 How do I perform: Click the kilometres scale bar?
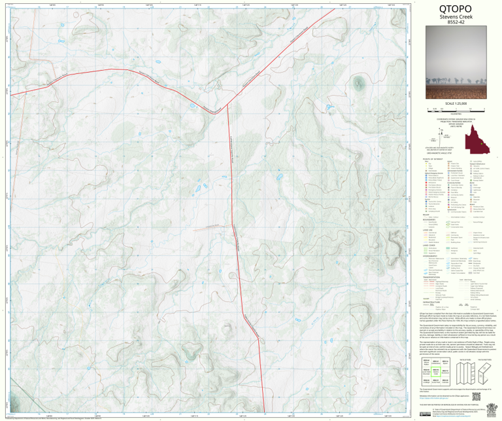(456, 110)
